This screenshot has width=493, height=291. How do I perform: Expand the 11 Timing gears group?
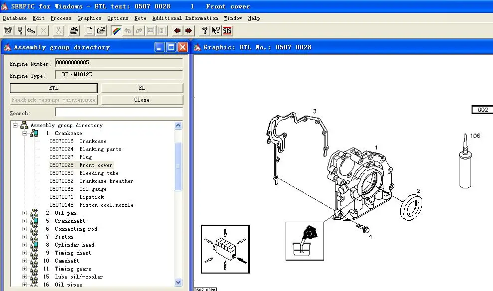pyautogui.click(x=24, y=269)
